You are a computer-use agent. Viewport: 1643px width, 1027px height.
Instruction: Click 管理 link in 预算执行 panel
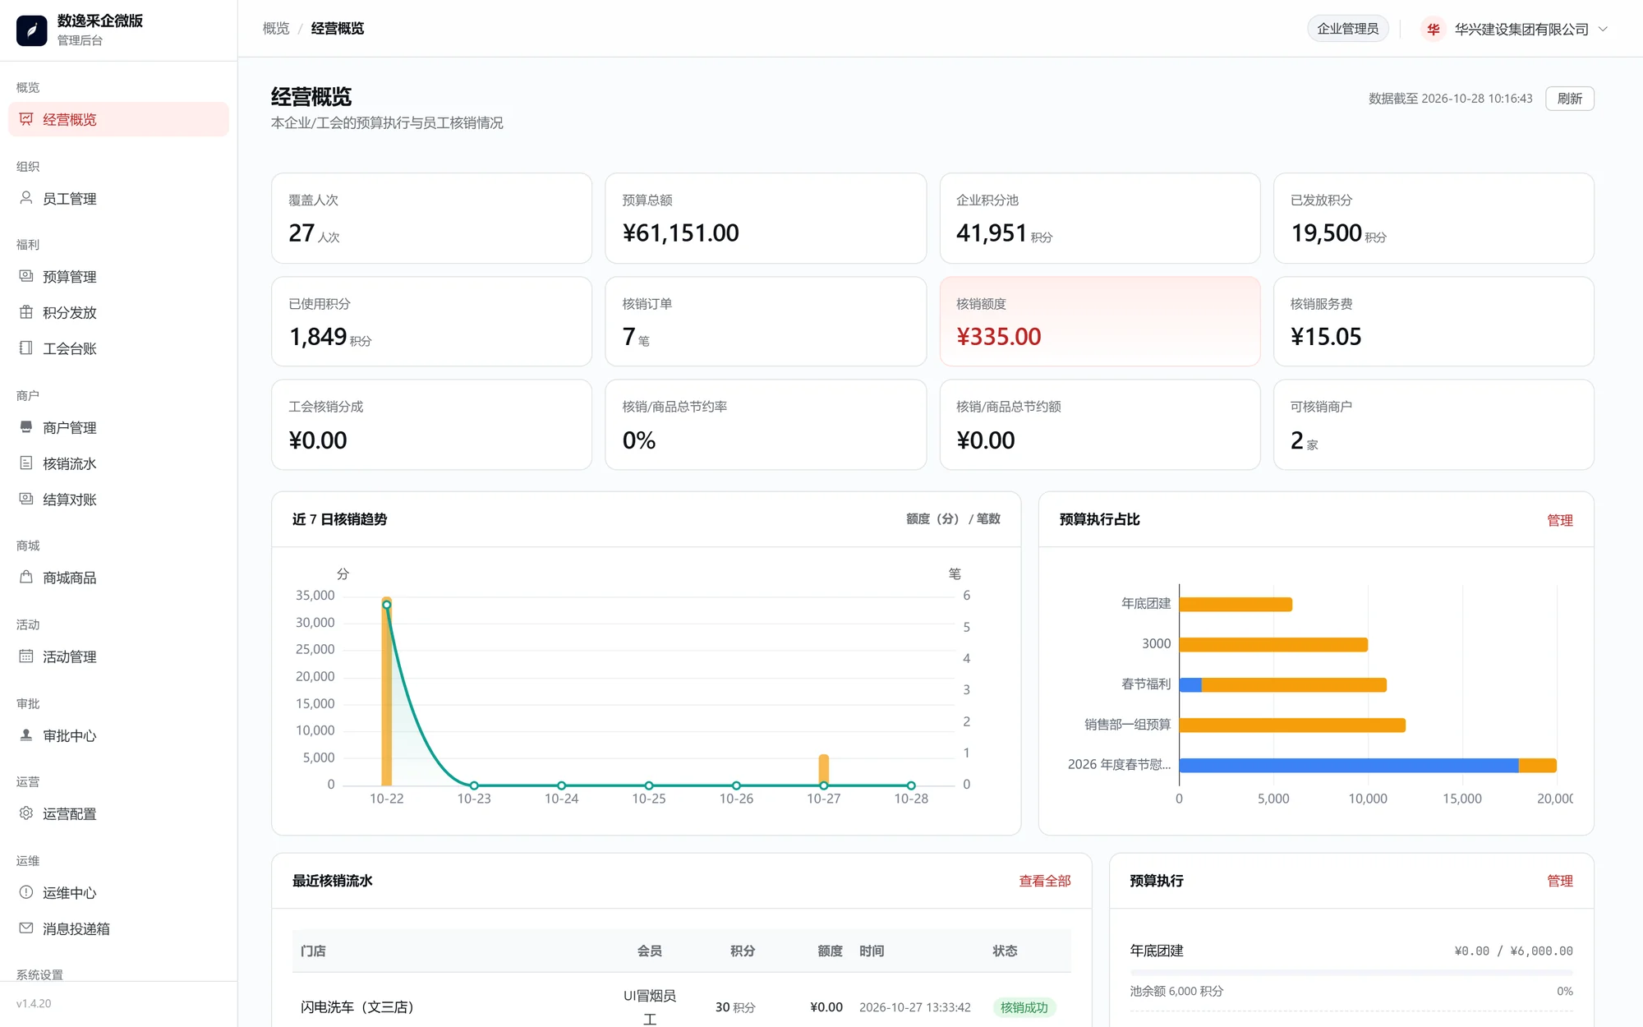(1559, 881)
